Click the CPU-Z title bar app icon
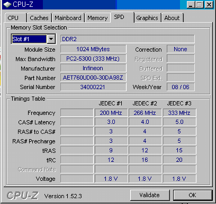 [7, 5]
